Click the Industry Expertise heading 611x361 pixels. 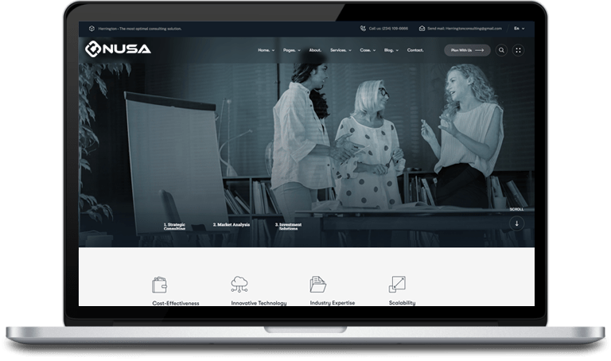click(333, 303)
